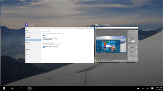Select WinSnap rounded rectangle tool

click(x=108, y=61)
